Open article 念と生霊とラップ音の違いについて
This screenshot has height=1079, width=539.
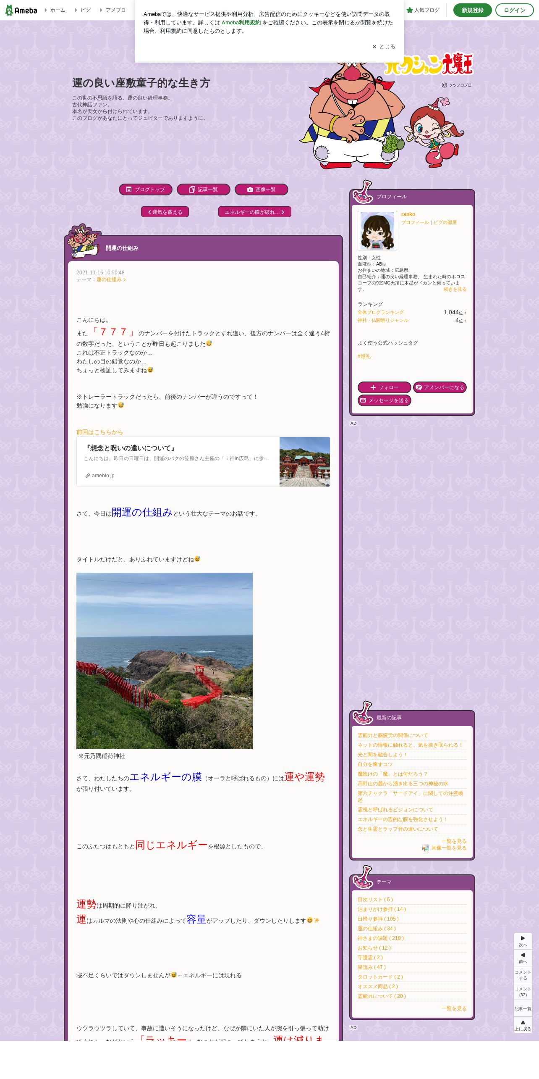point(398,829)
